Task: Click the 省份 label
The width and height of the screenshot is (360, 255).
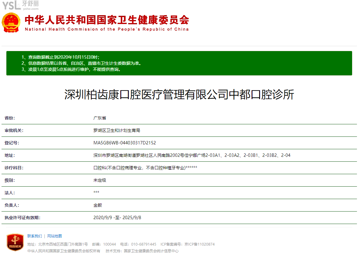Action: tap(10, 118)
